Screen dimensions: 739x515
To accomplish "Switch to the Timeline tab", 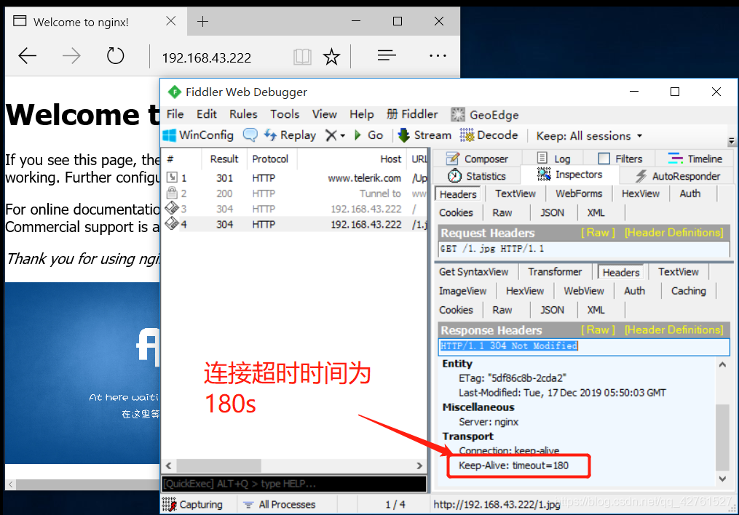I will point(695,159).
